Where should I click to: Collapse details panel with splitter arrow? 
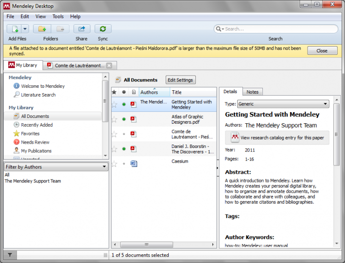point(217,168)
